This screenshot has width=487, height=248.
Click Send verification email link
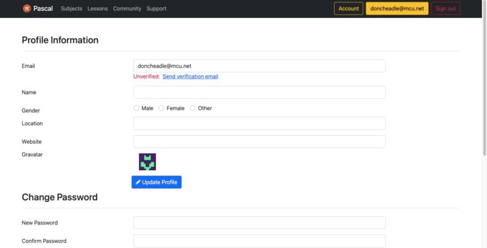(x=190, y=77)
